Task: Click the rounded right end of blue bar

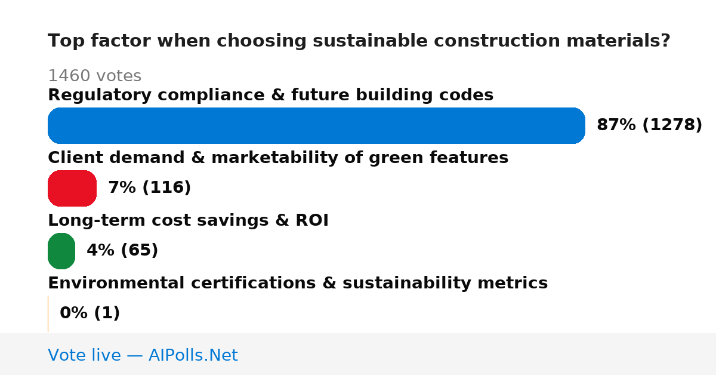Action: click(x=576, y=125)
